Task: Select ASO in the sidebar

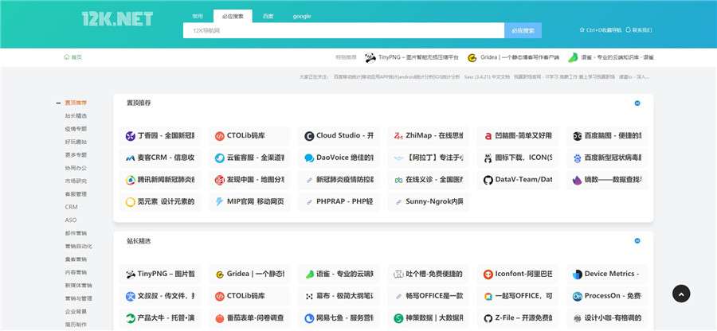Action: point(71,220)
